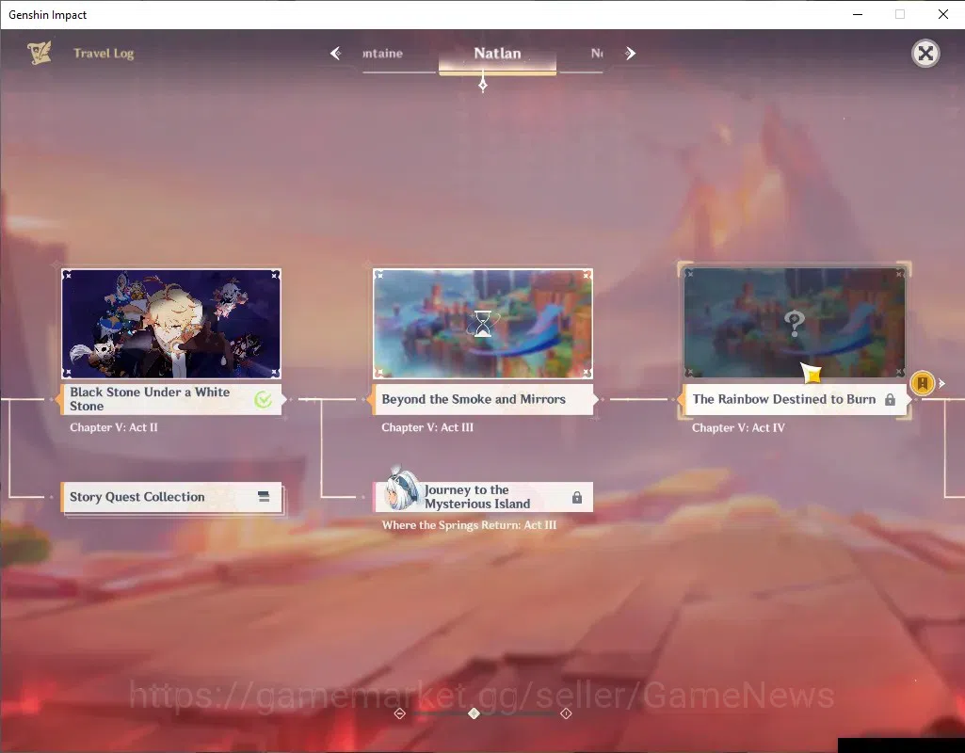
Task: Open Beyond the Smoke and Mirrors thumbnail
Action: point(483,324)
